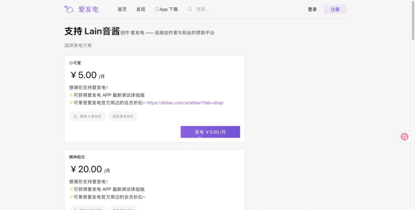
Task: Click the 登录 link
Action: click(x=312, y=9)
